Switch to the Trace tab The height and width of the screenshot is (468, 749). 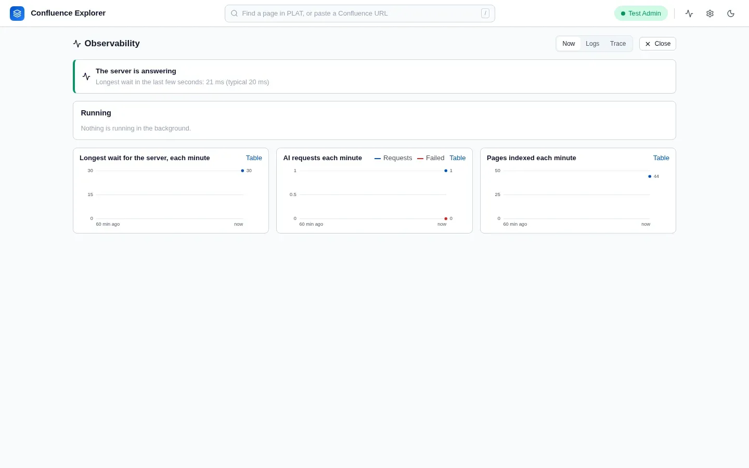pos(618,44)
